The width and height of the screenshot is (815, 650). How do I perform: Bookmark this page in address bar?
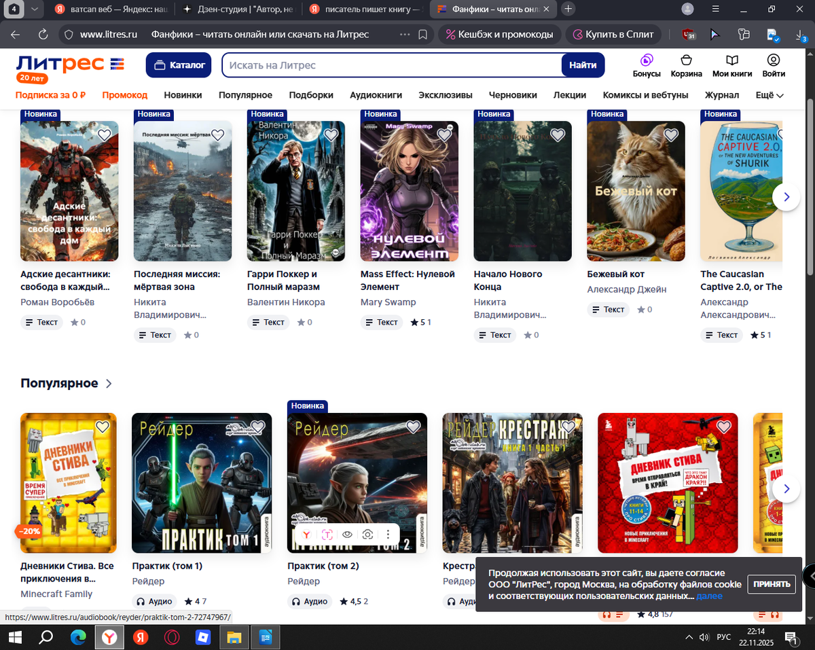pos(422,34)
